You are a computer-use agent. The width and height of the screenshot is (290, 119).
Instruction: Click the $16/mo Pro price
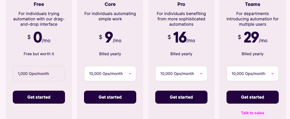tap(181, 38)
